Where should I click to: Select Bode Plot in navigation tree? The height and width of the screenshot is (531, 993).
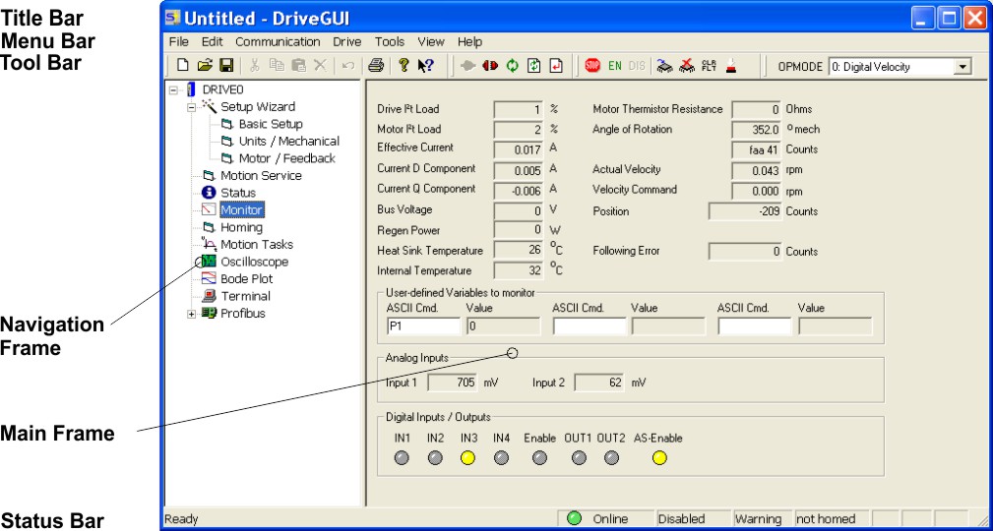pos(246,279)
